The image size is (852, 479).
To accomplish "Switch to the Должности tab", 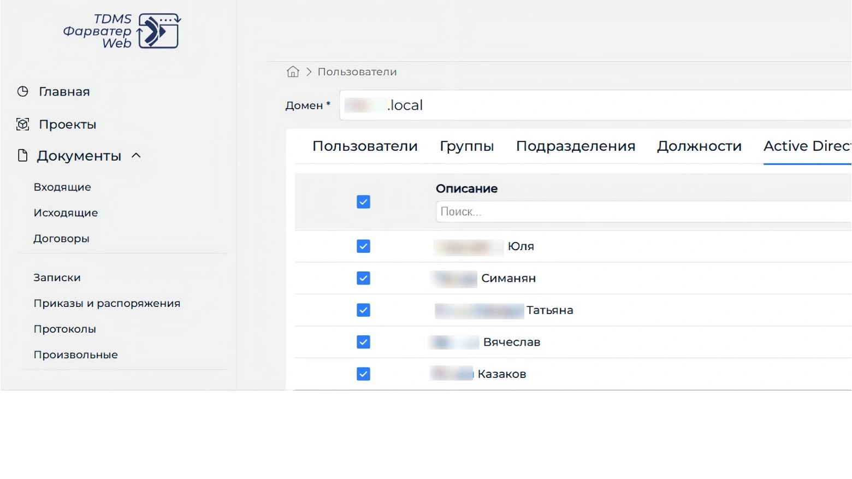I will pyautogui.click(x=699, y=146).
